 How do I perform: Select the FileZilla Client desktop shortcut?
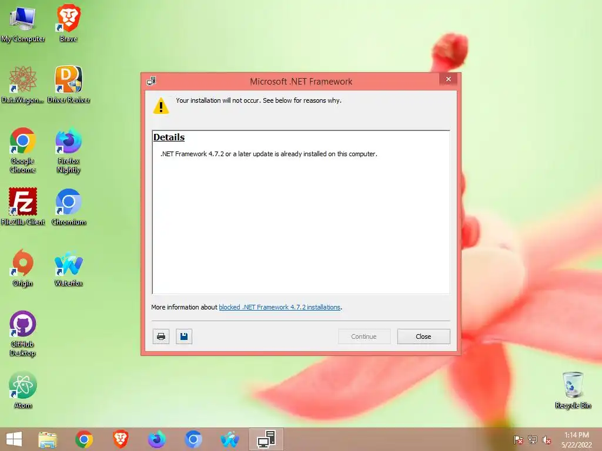coord(23,207)
